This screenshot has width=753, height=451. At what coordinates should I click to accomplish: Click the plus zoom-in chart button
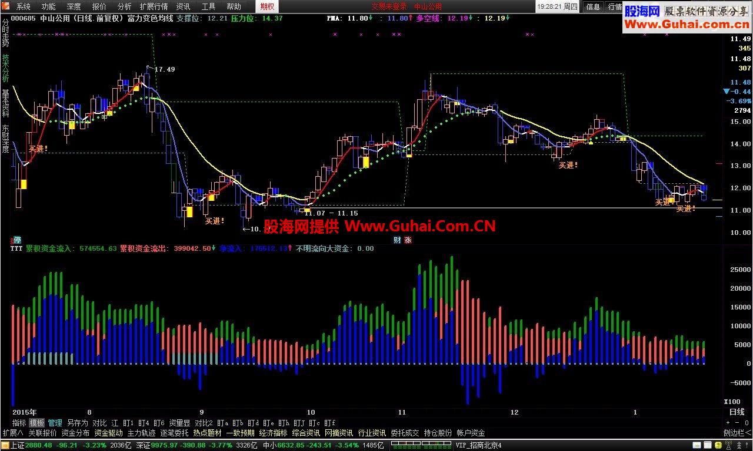729,423
